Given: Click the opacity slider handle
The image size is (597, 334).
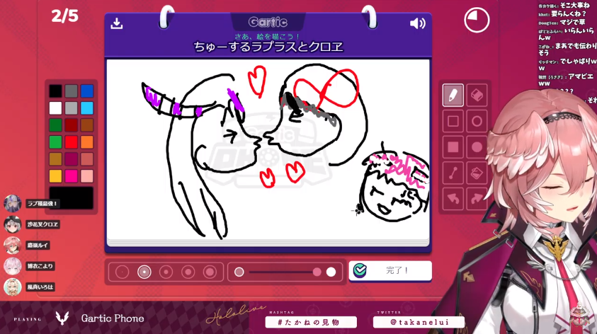Looking at the screenshot, I should click(x=317, y=272).
